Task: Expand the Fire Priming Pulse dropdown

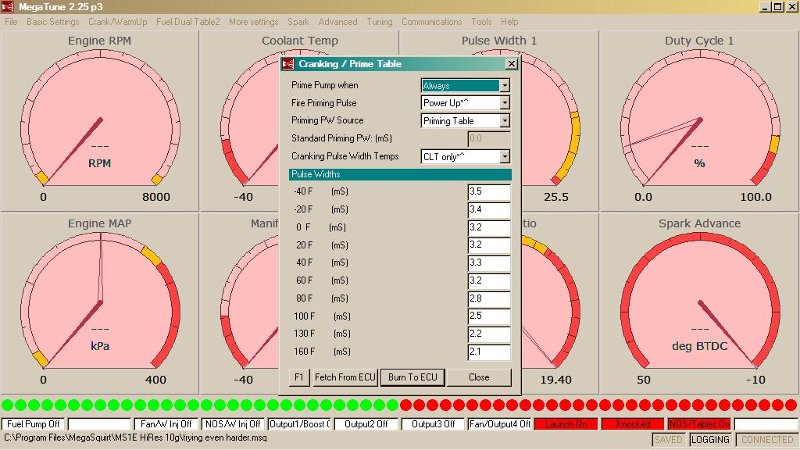Action: tap(505, 103)
